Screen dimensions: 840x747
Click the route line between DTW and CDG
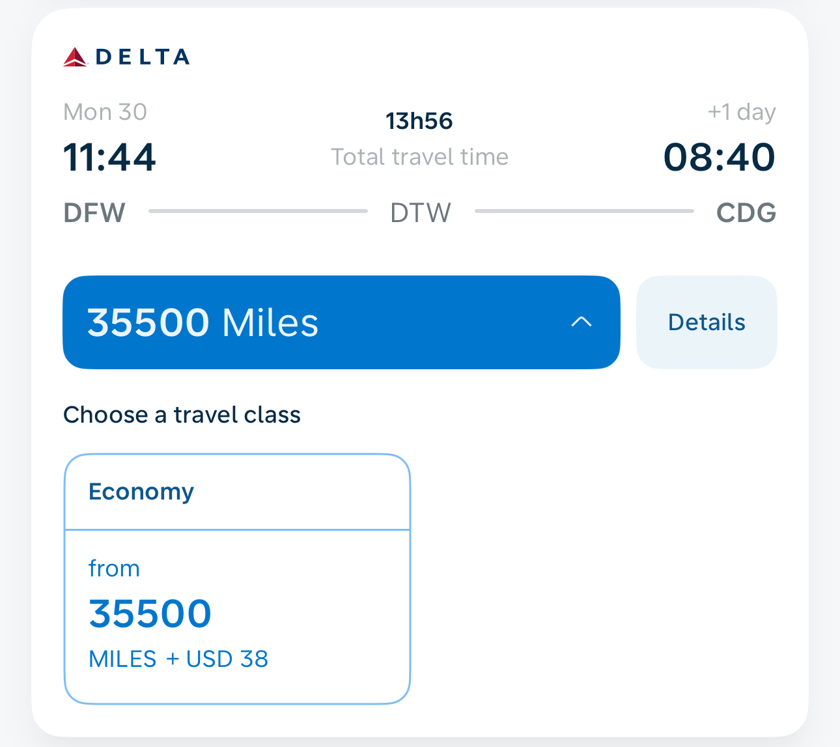tap(584, 211)
